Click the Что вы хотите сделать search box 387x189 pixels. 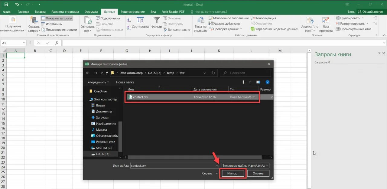(209, 12)
